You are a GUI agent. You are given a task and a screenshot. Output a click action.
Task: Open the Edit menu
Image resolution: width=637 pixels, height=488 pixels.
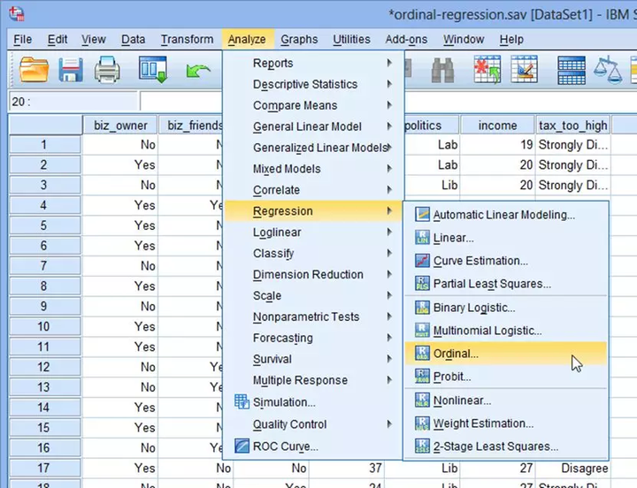[58, 40]
